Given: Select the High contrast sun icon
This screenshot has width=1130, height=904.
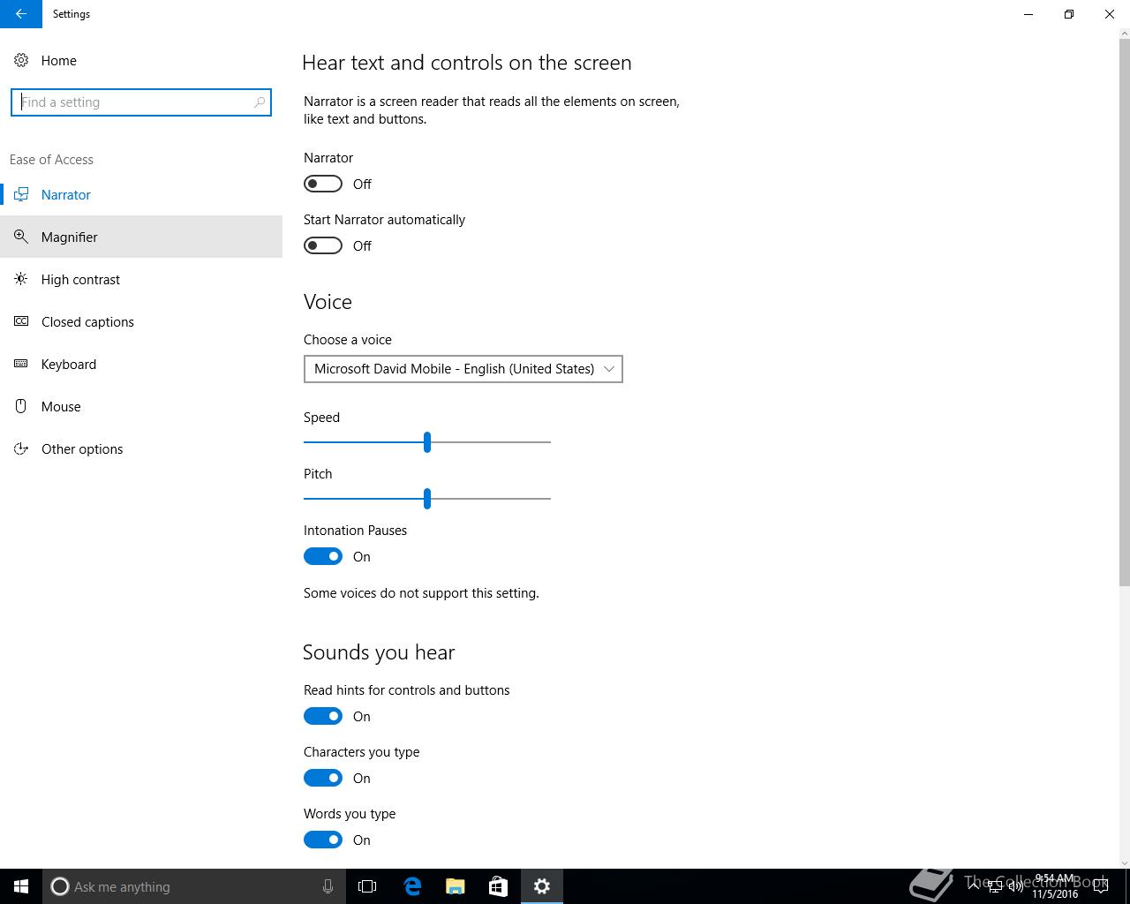Looking at the screenshot, I should tap(21, 279).
